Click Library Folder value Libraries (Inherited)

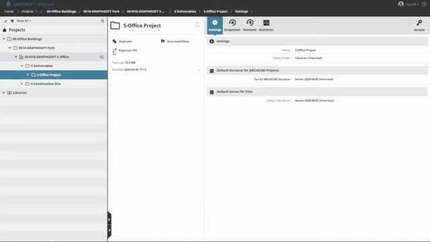(308, 58)
